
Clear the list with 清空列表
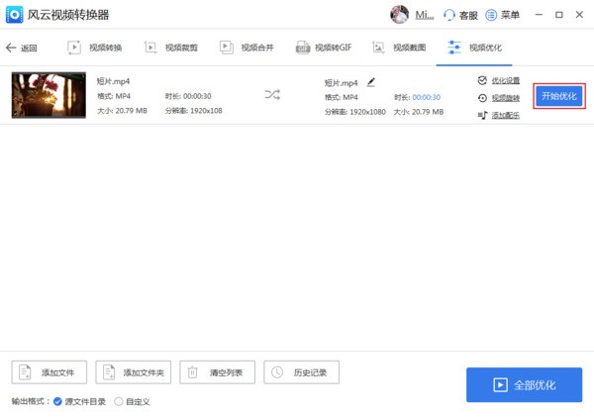point(218,372)
